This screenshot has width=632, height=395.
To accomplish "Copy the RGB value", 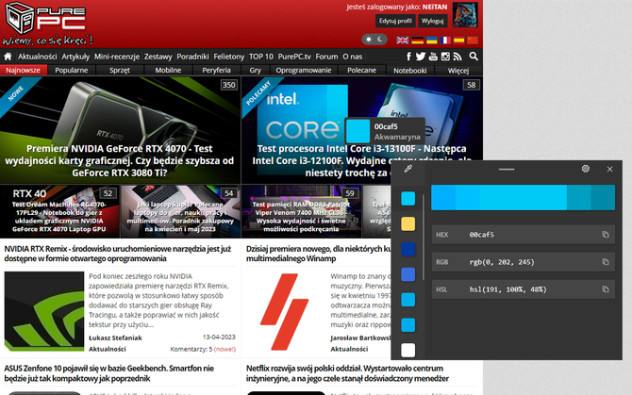I will coord(605,262).
